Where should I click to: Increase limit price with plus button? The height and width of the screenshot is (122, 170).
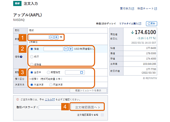71,49
